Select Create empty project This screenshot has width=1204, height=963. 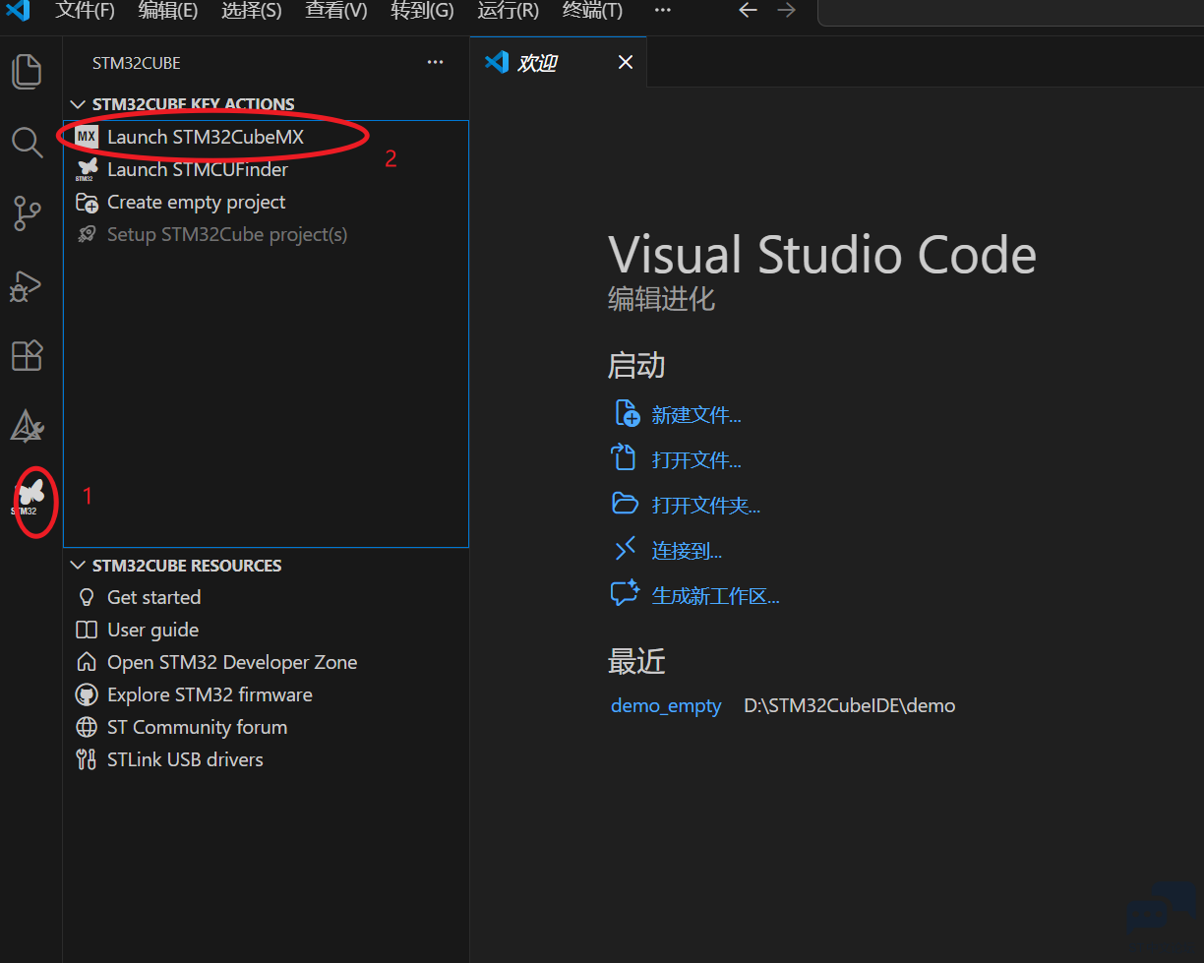266,202
